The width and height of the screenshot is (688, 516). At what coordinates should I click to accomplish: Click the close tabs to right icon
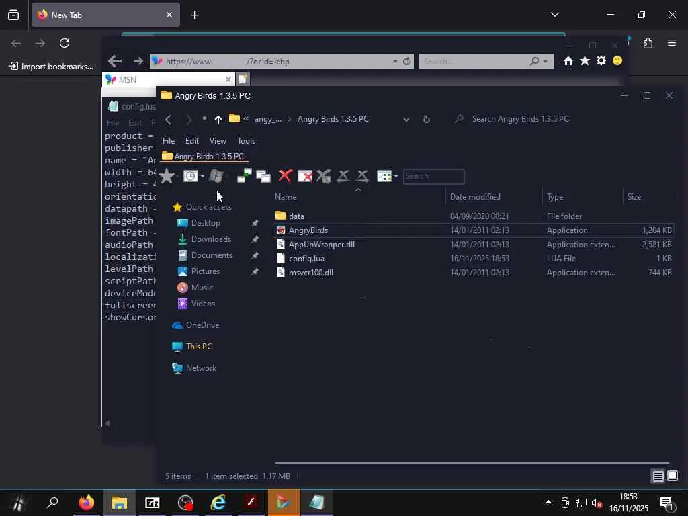pos(362,176)
